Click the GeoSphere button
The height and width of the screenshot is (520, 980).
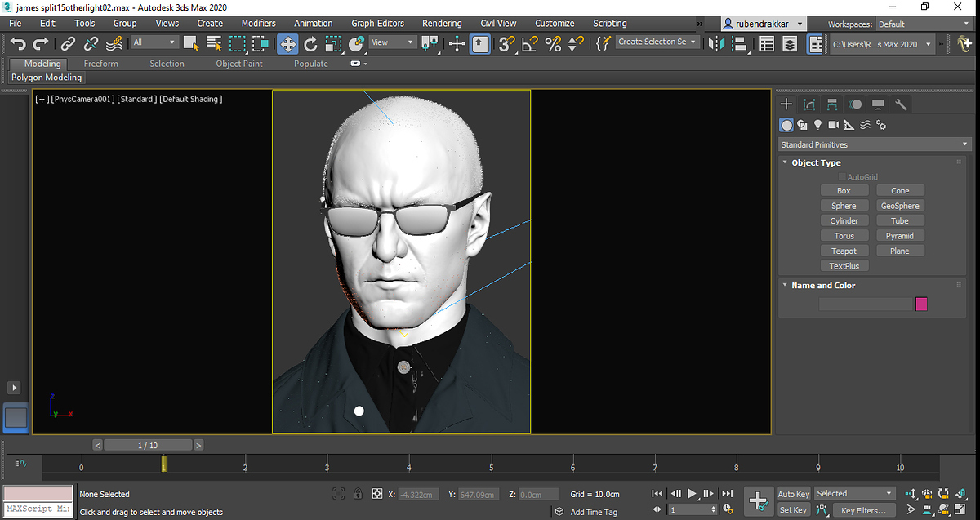[900, 206]
